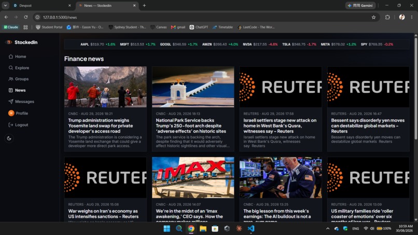The image size is (418, 235).
Task: Click the orange Profile avatar icon
Action: (x=11, y=113)
